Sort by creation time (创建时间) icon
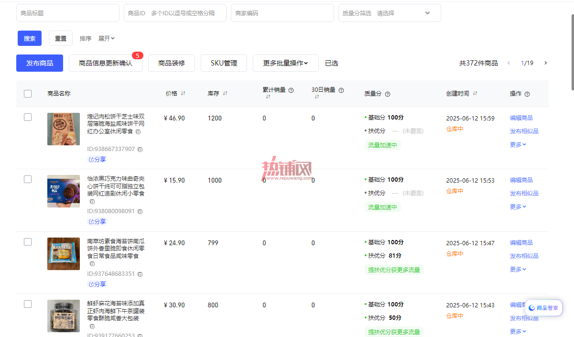This screenshot has width=574, height=337. point(475,94)
